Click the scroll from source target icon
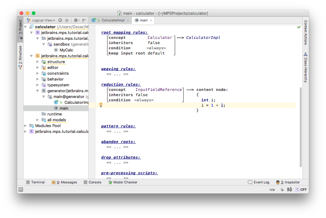Screen dimensions: 326x218 [60, 20]
